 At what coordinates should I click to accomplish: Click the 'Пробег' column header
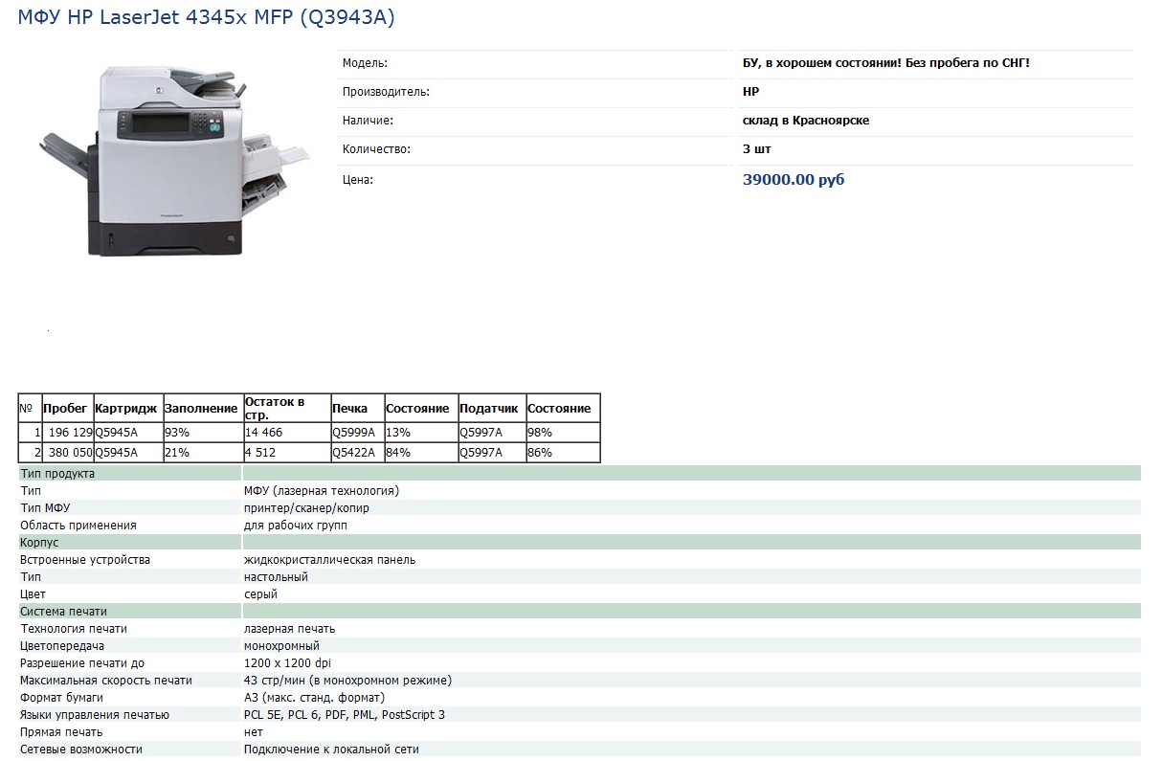pyautogui.click(x=65, y=409)
